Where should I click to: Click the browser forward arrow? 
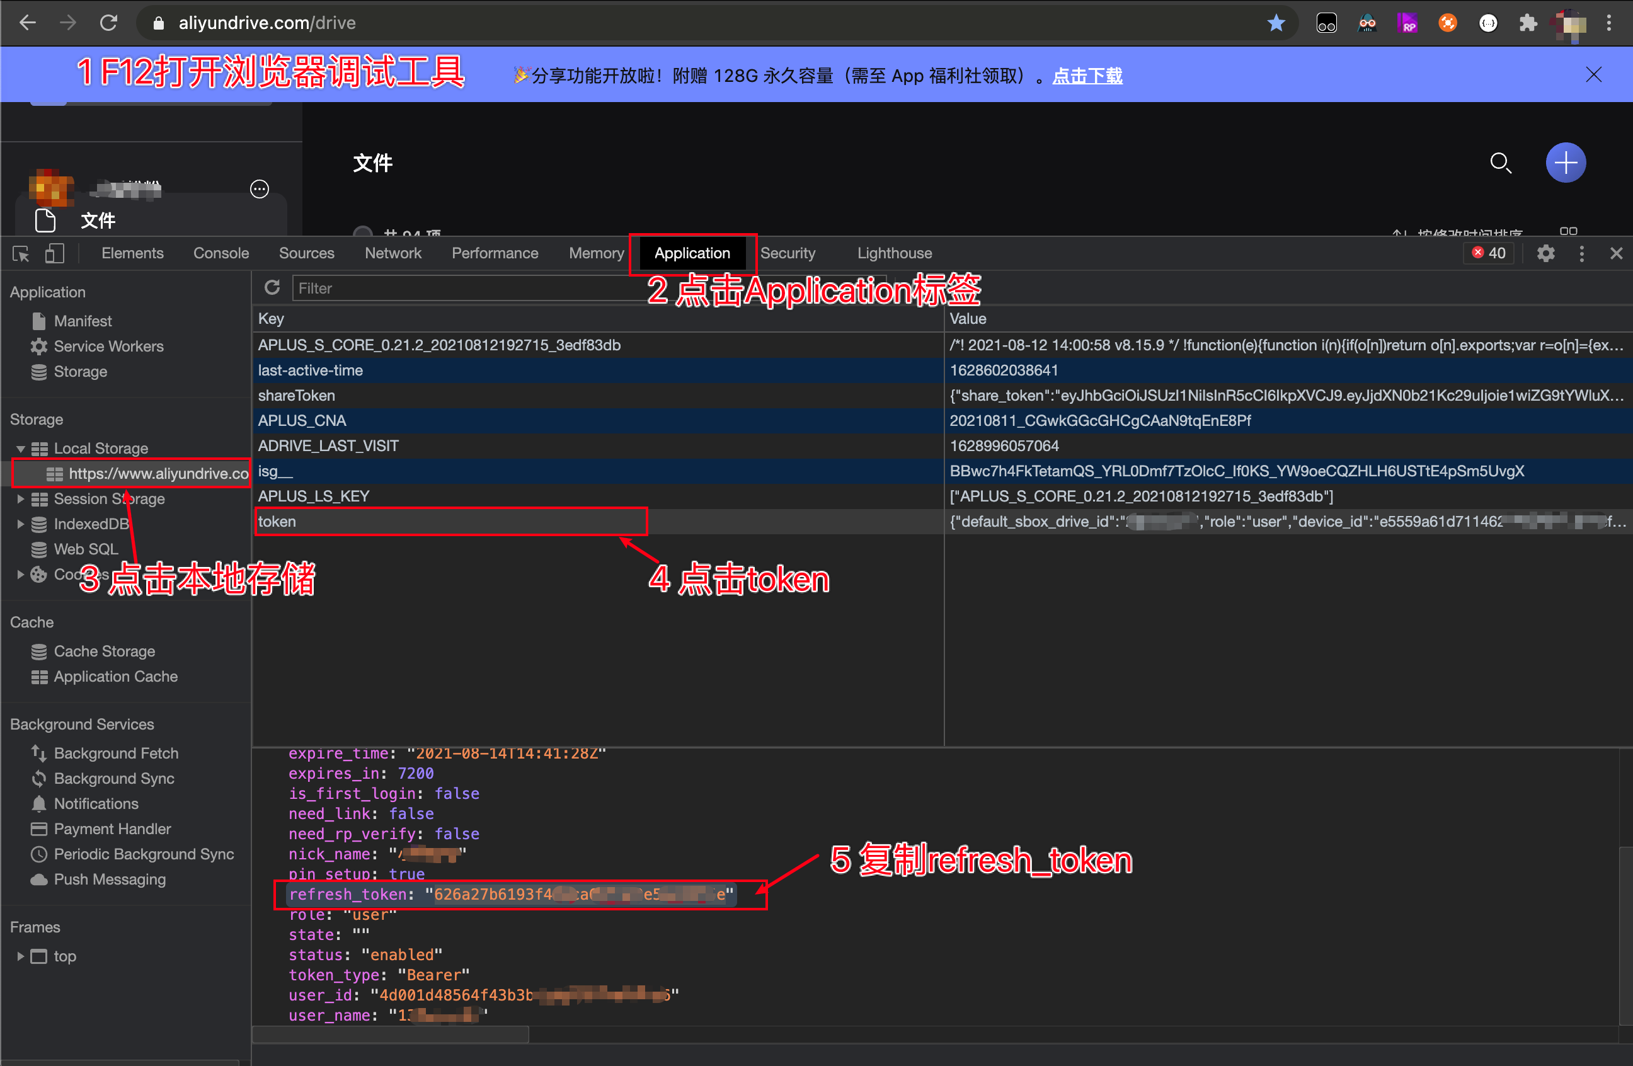[x=68, y=23]
